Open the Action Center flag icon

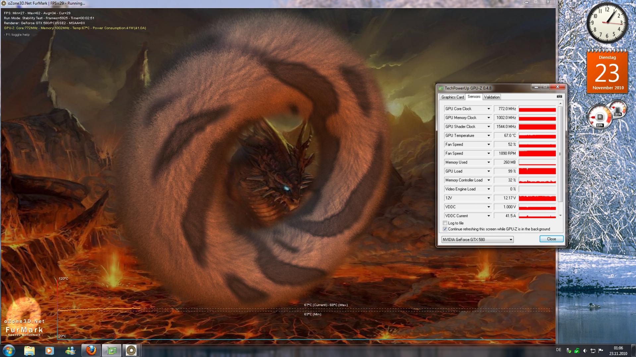click(601, 351)
